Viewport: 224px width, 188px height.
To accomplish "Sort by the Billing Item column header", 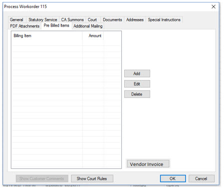I will click(x=47, y=35).
